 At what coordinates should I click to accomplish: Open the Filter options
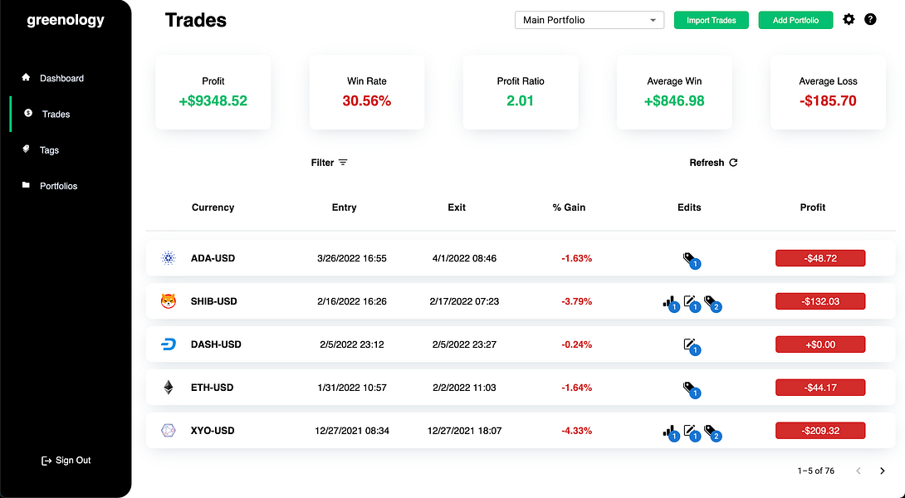coord(329,163)
